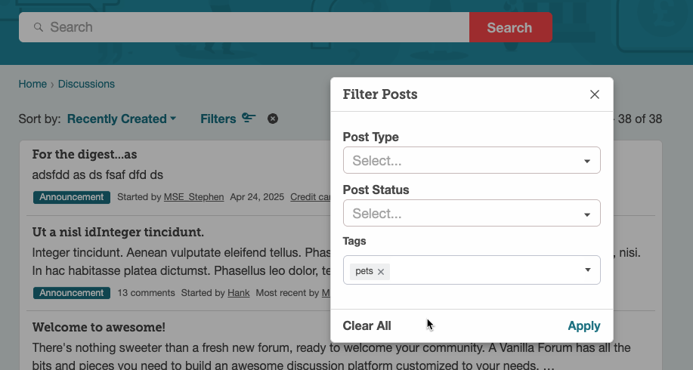Click the 'adsfdd as ds fsaf dfd ds' excerpt
The height and width of the screenshot is (370, 693).
[x=97, y=175]
